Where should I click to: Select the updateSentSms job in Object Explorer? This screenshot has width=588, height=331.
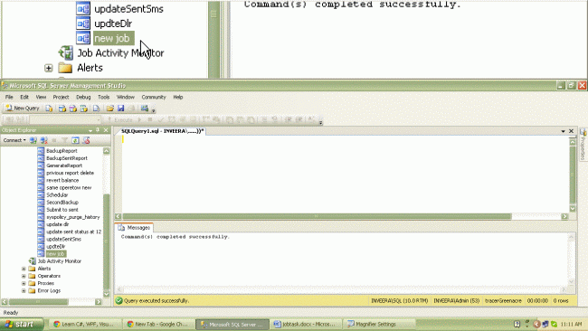point(63,239)
